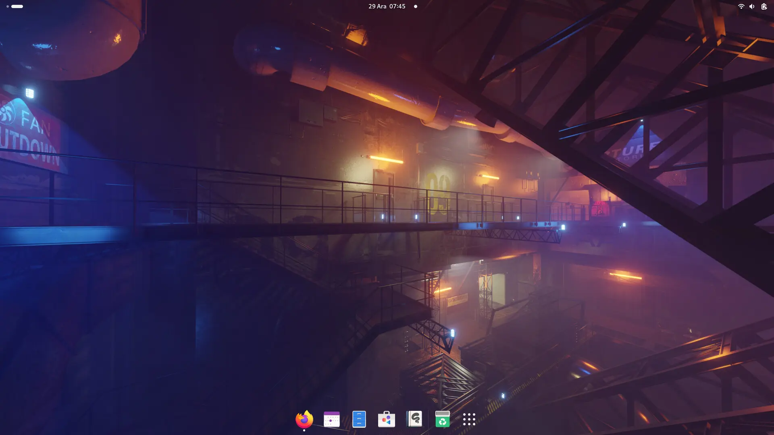Show all applications grid
This screenshot has width=774, height=435.
coord(469,419)
